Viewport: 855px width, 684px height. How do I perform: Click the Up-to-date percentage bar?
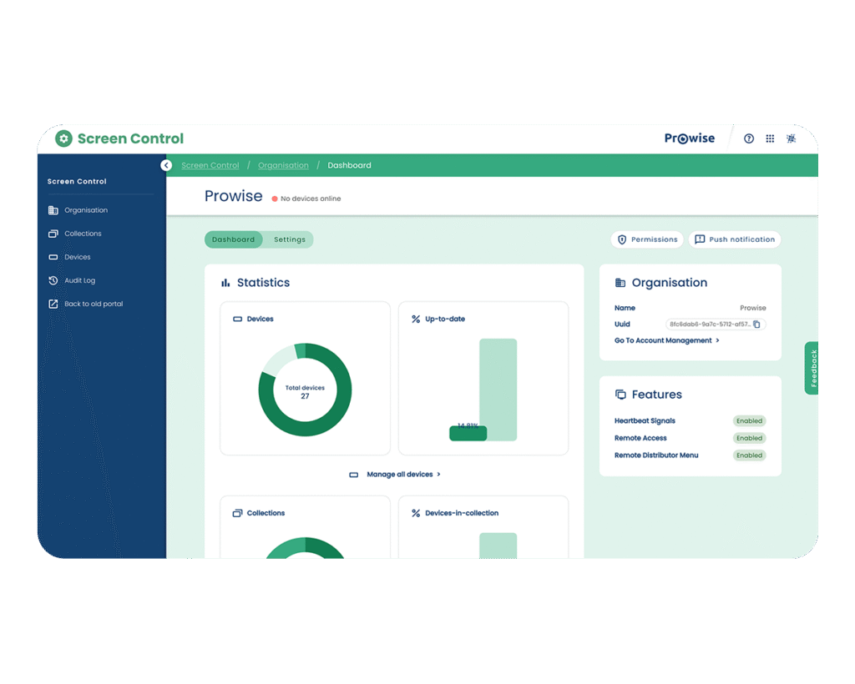point(468,433)
